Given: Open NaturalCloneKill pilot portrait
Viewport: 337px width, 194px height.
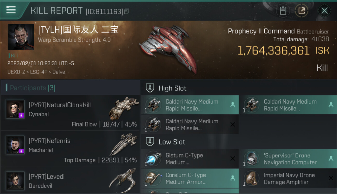Looking at the screenshot, I should click(15, 109).
